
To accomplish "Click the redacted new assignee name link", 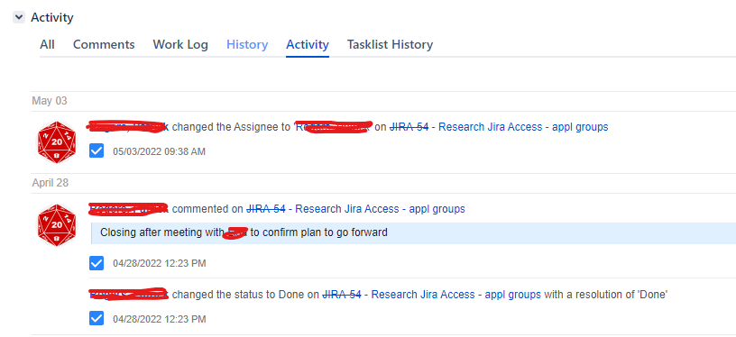I will coord(333,126).
